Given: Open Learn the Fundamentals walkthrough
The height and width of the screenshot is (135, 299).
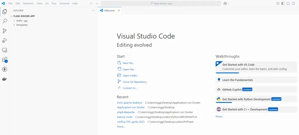Looking at the screenshot, I should 256,80.
